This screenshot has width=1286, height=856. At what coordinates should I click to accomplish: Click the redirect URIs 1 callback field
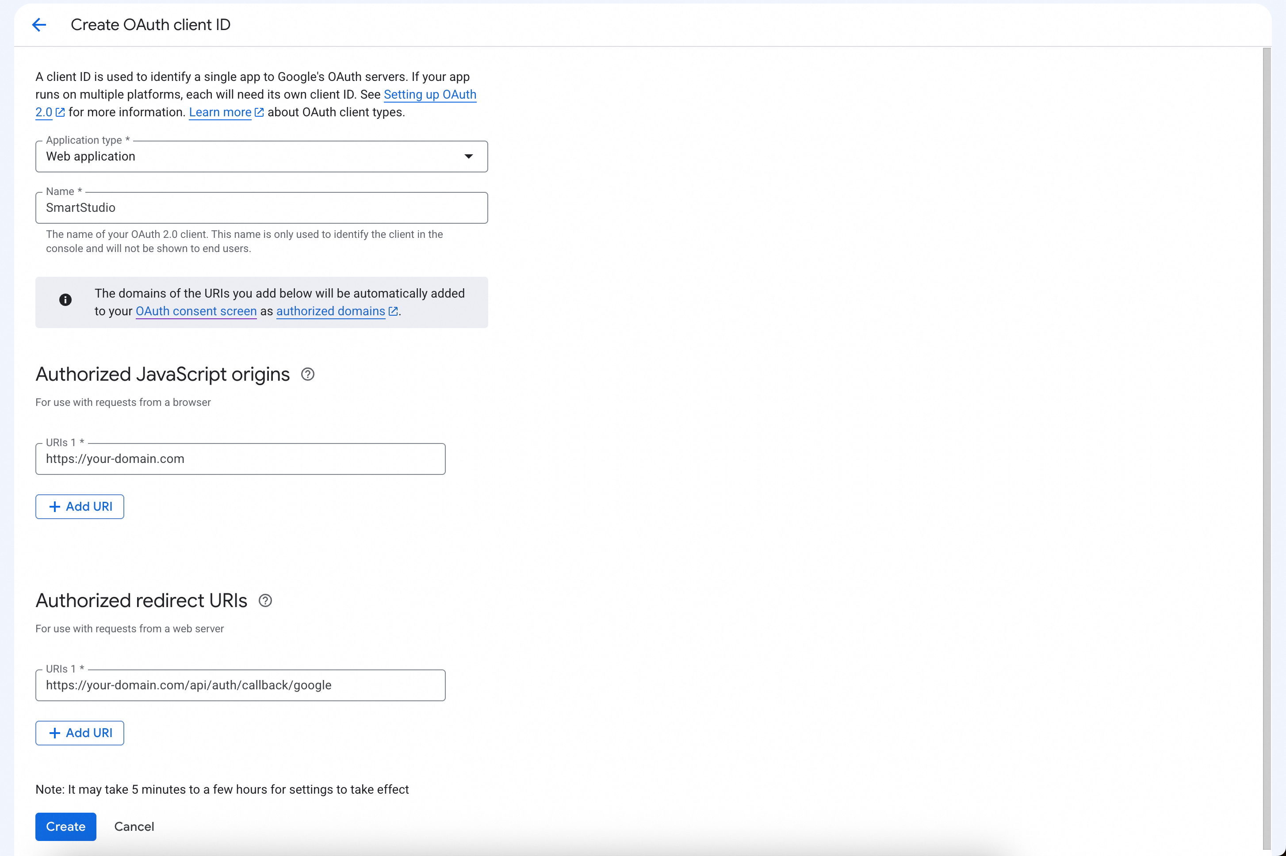coord(240,685)
